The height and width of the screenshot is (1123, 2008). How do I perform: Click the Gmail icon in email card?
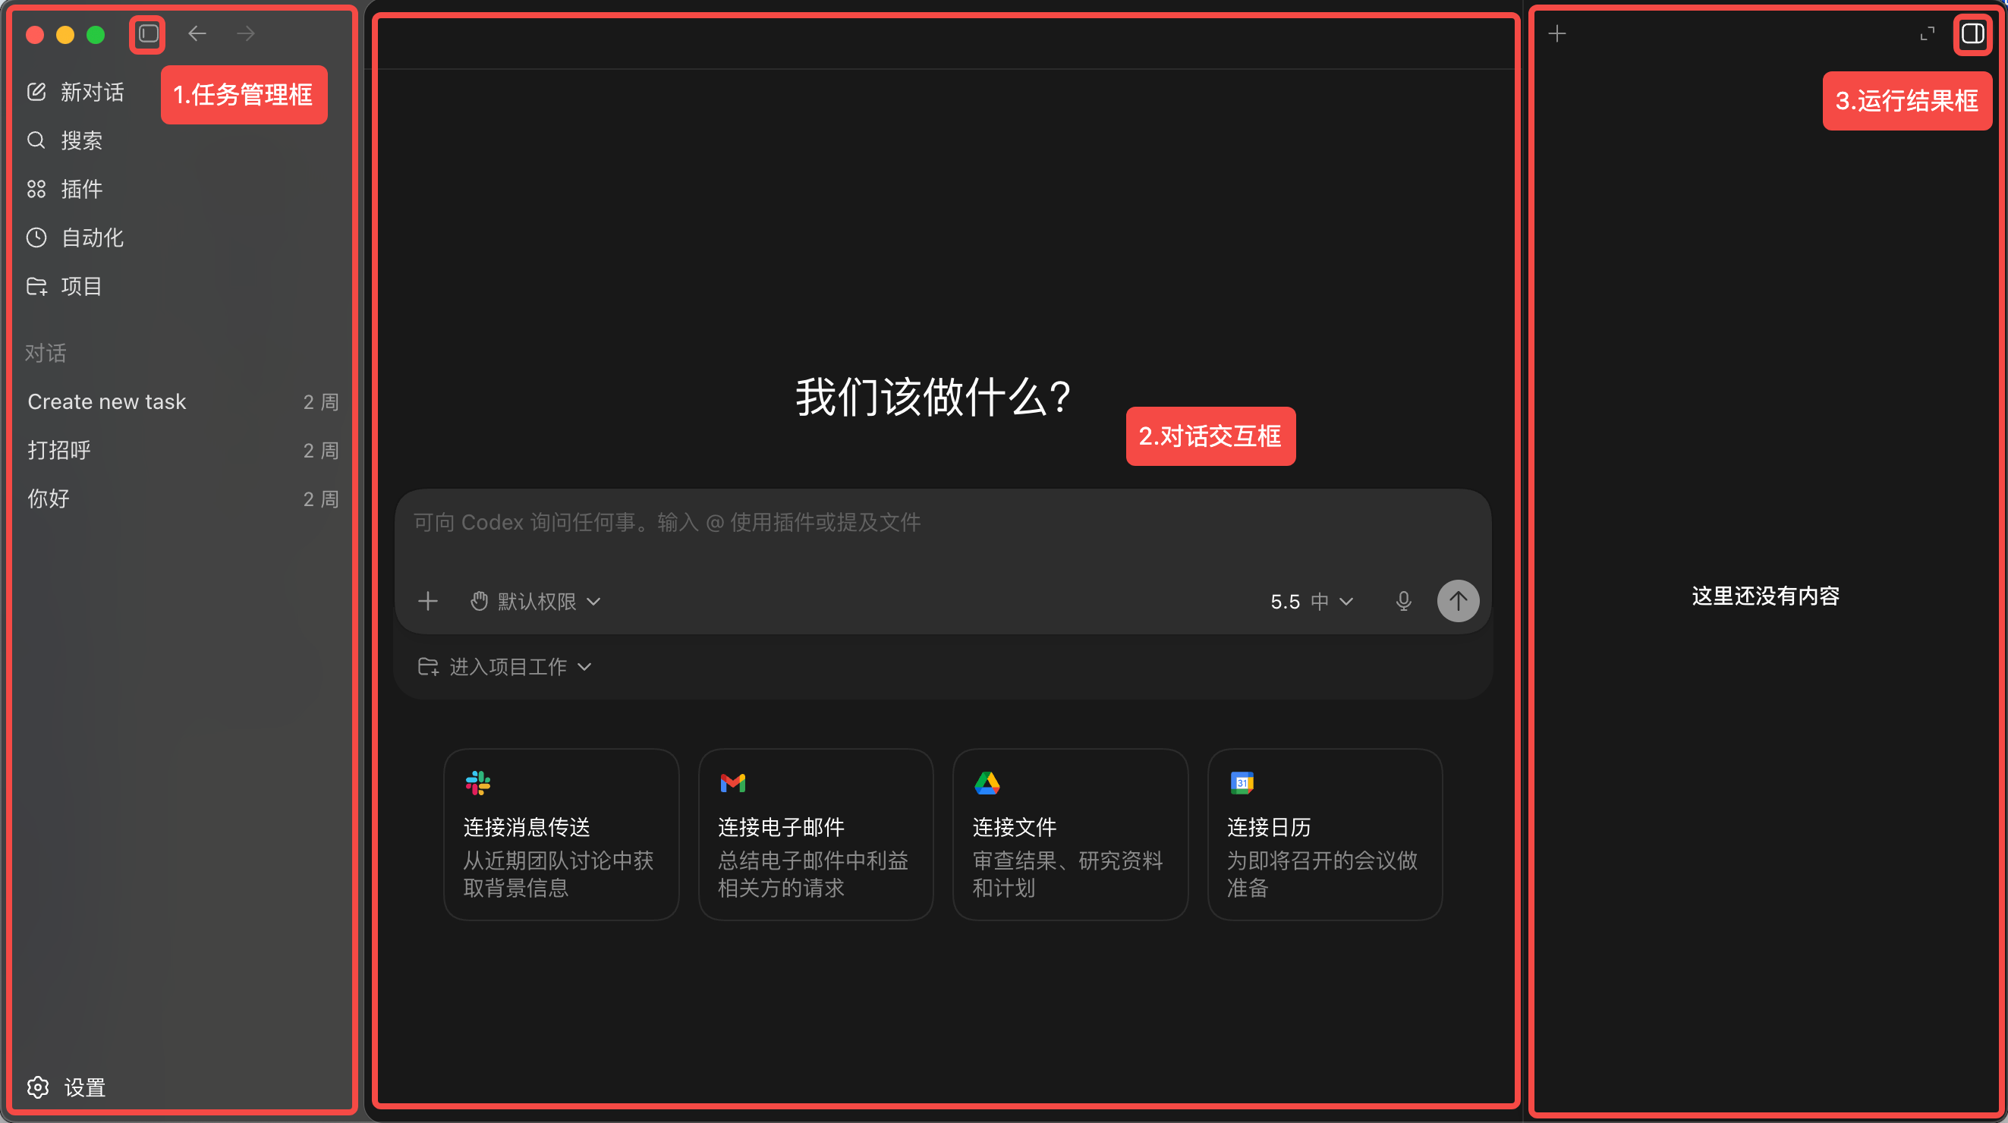pyautogui.click(x=733, y=782)
